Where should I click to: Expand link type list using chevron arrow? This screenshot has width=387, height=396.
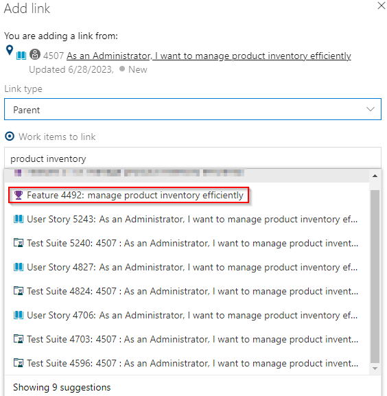(371, 109)
